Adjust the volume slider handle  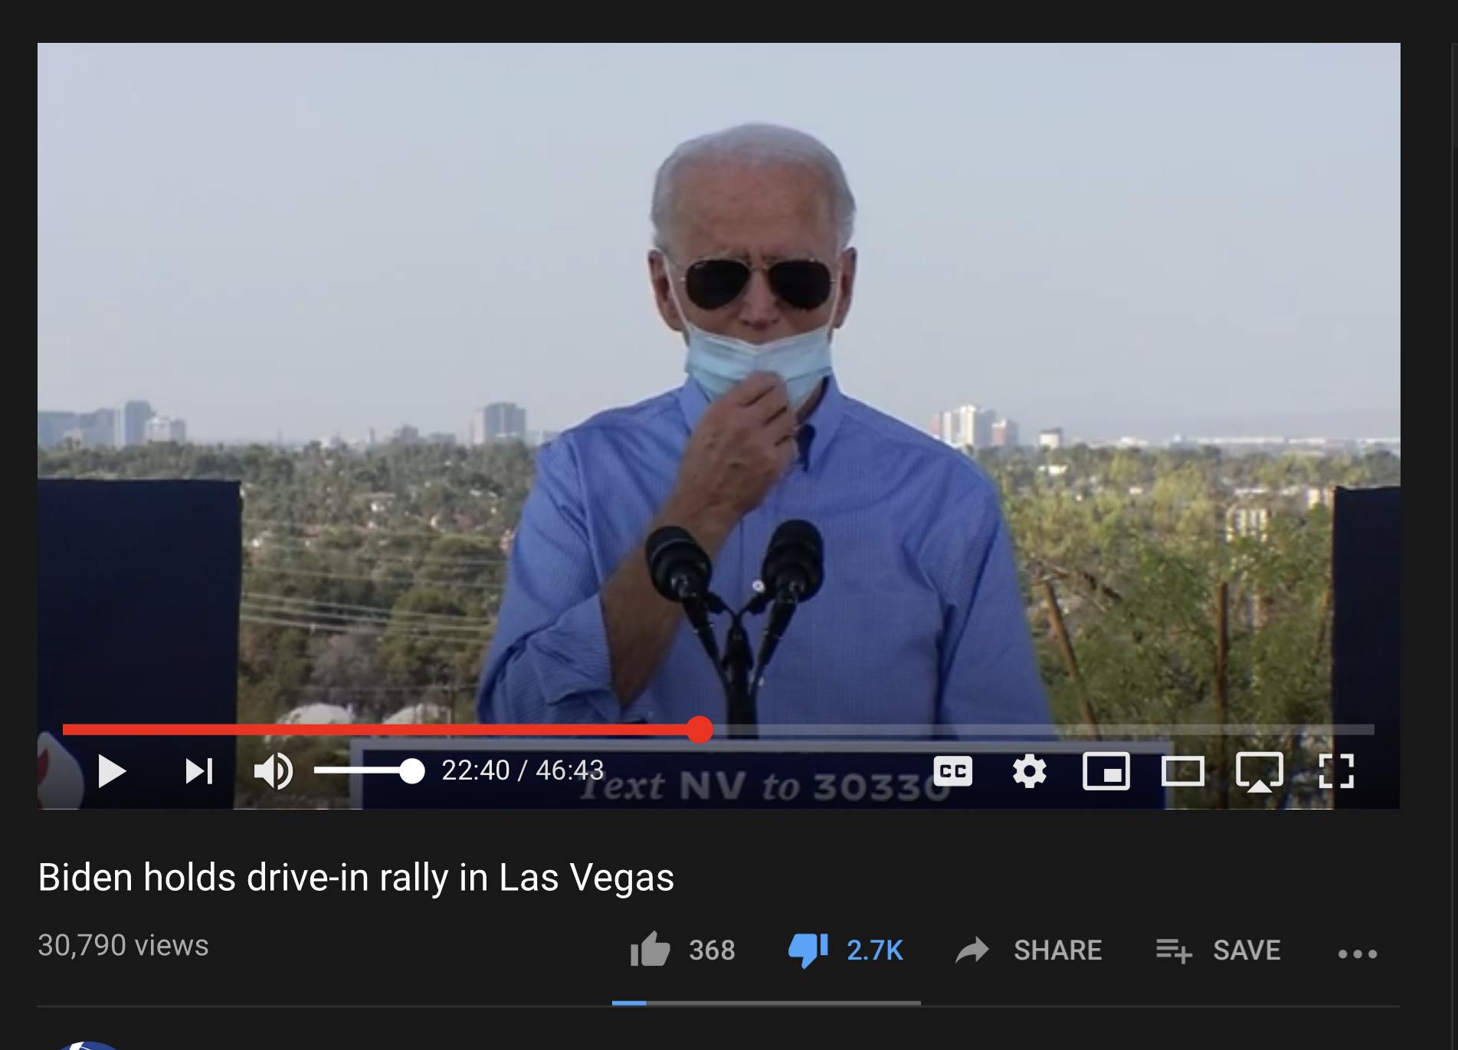point(412,771)
